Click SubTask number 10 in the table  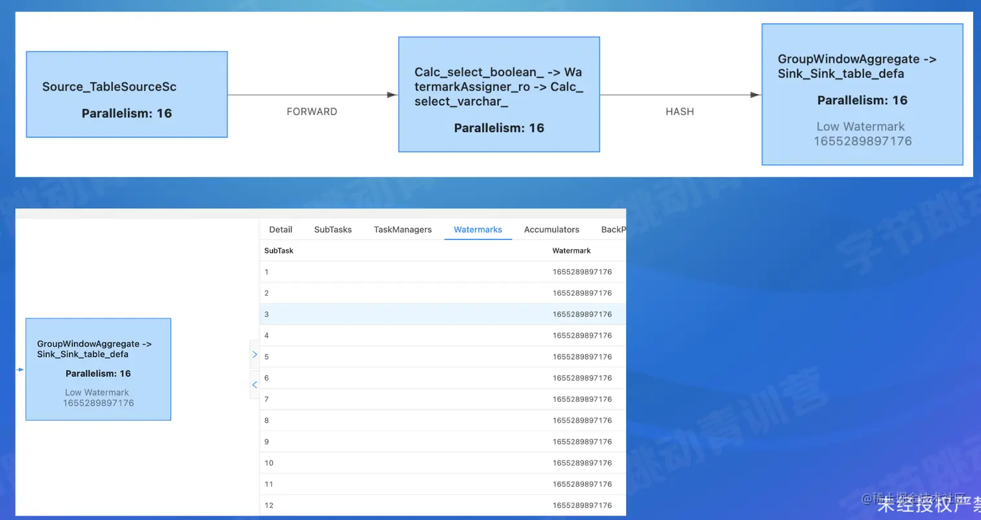tap(269, 463)
